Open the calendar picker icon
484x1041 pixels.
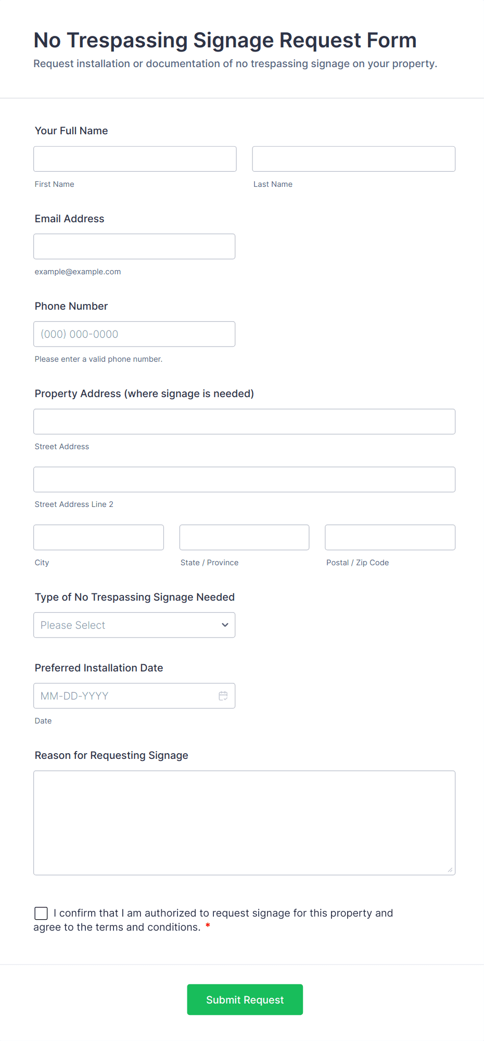[x=223, y=696]
